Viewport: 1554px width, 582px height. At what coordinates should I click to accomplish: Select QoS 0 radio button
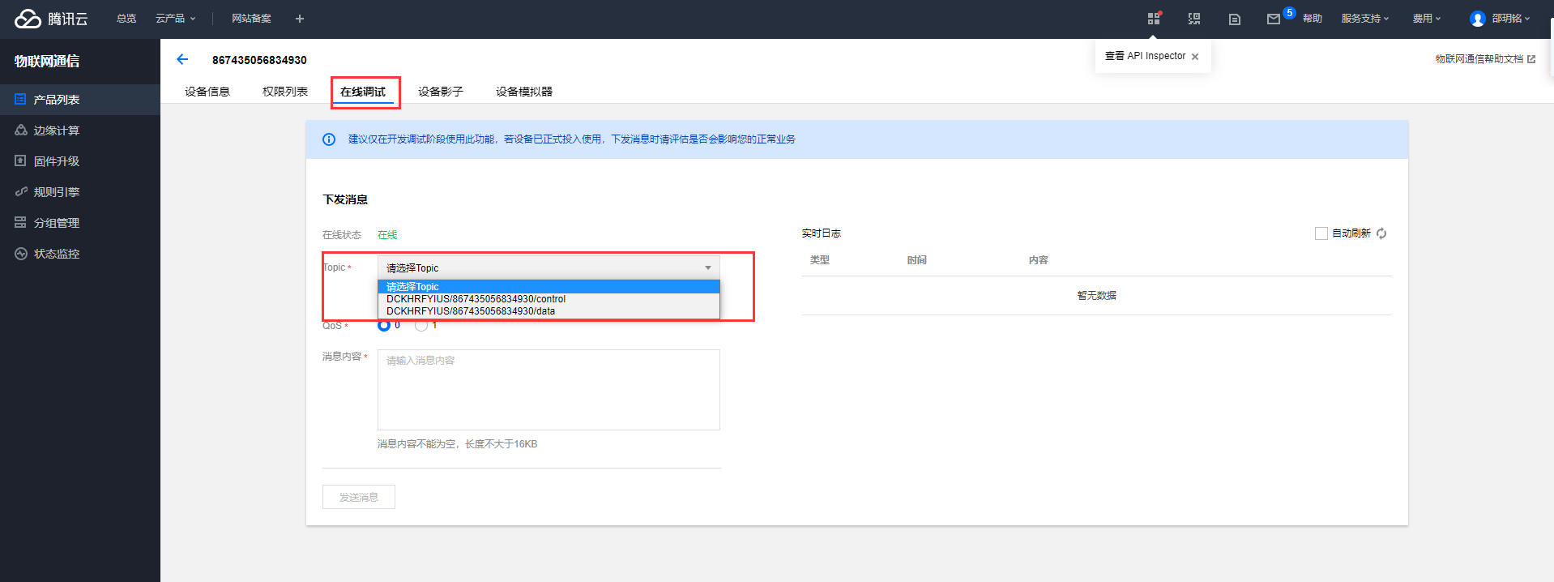pyautogui.click(x=384, y=325)
